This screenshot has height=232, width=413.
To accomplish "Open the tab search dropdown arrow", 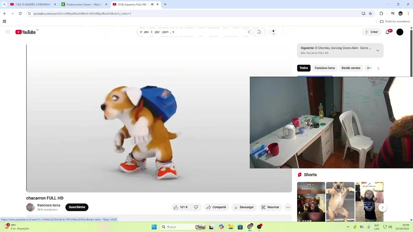I will click(x=4, y=5).
